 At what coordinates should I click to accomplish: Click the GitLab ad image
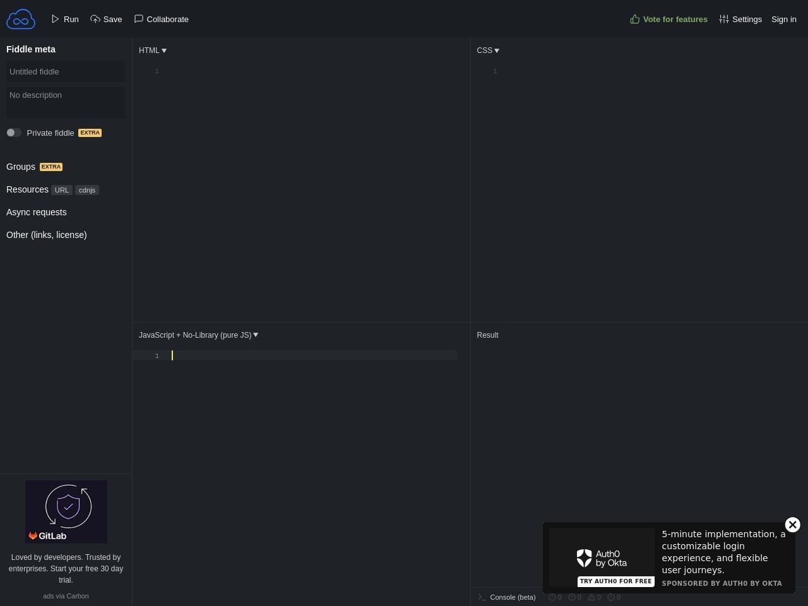click(66, 512)
